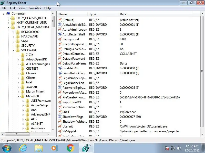Open the Windows Start menu
205x153 pixels.
(7, 148)
